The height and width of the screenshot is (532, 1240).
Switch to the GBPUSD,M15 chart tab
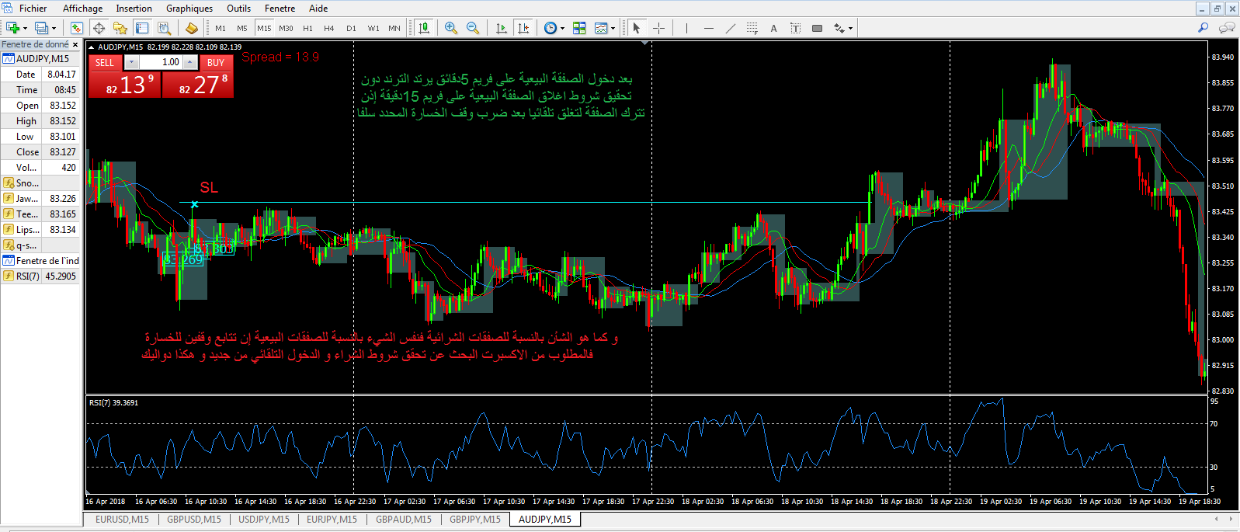click(x=194, y=520)
